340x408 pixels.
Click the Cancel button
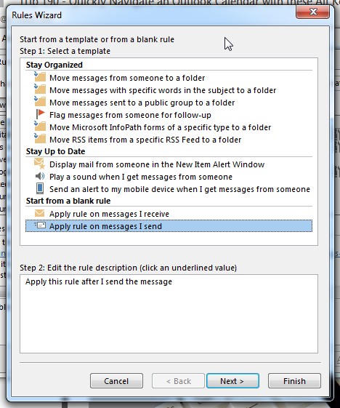116,381
